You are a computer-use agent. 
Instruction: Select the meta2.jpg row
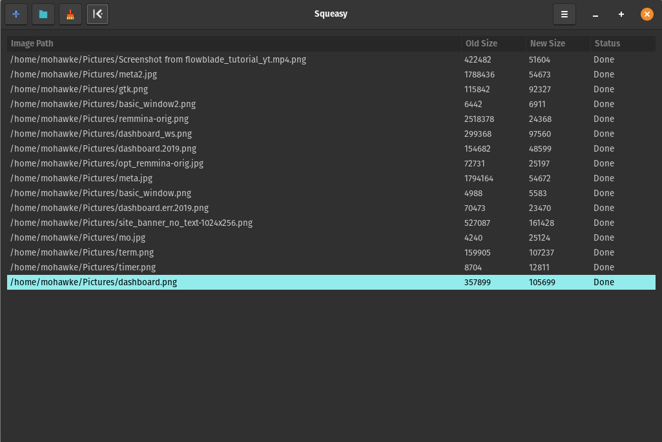point(84,74)
